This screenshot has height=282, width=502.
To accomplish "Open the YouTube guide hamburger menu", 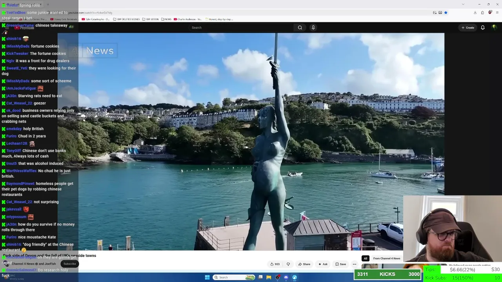I will point(7,27).
